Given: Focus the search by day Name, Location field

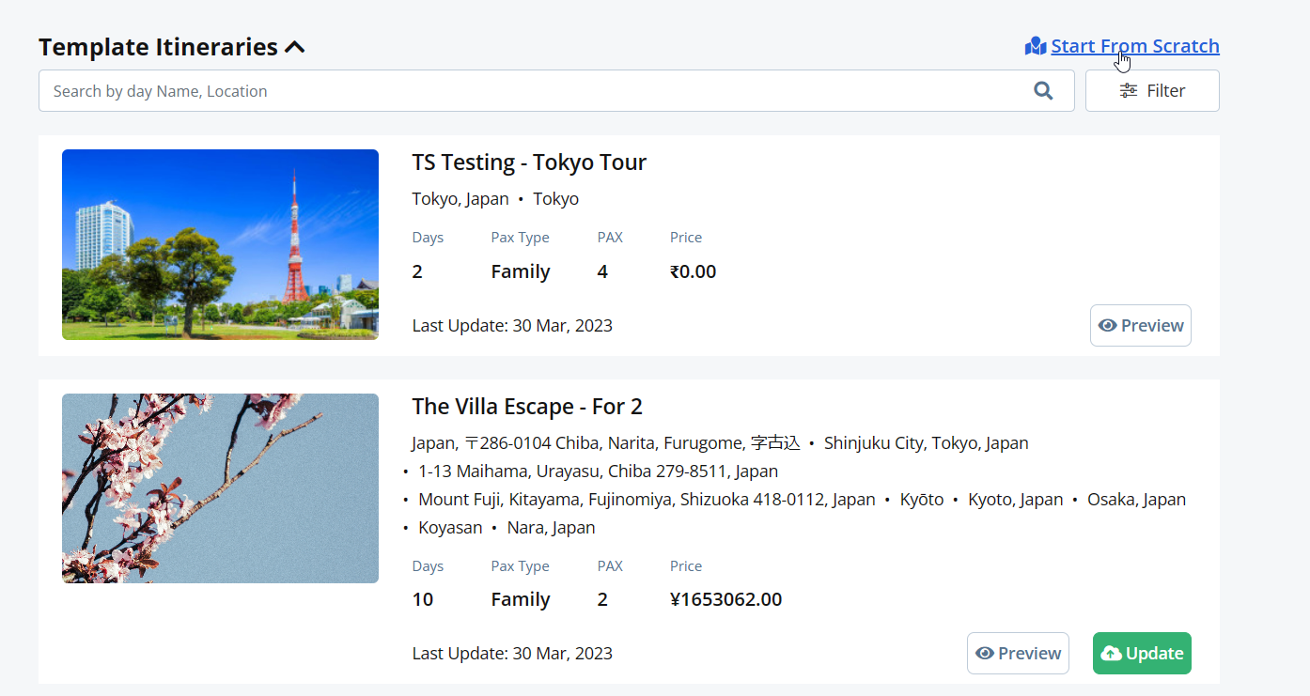Looking at the screenshot, I should (556, 91).
